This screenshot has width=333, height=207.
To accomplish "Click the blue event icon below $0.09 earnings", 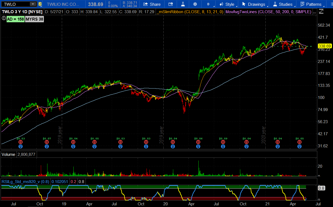I will coord(223,147).
